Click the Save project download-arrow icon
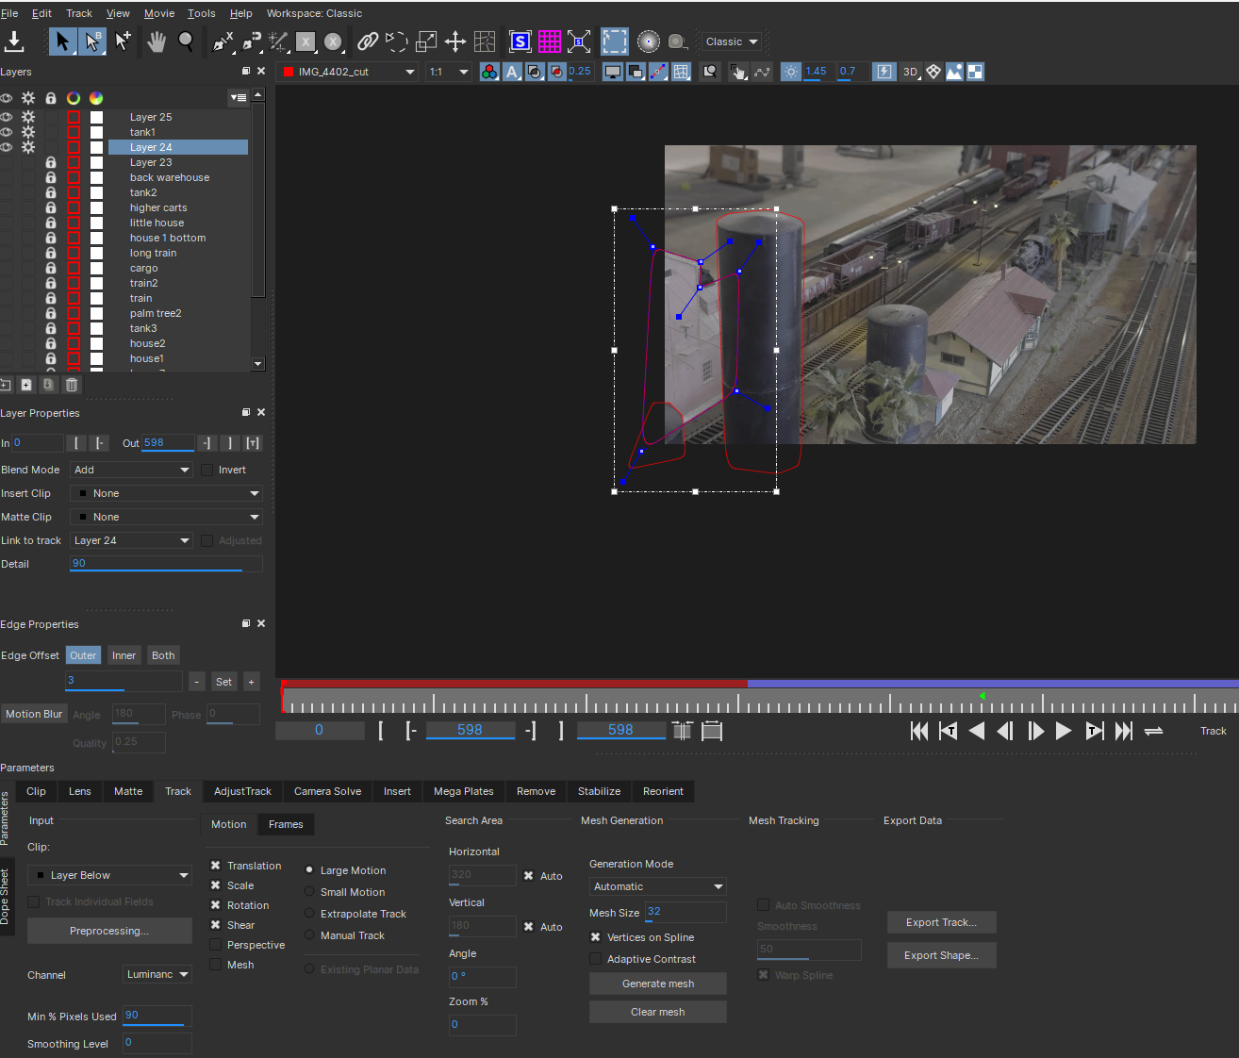The width and height of the screenshot is (1239, 1058). click(x=14, y=41)
